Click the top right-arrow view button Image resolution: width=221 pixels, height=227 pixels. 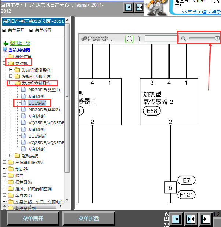pos(128,7)
